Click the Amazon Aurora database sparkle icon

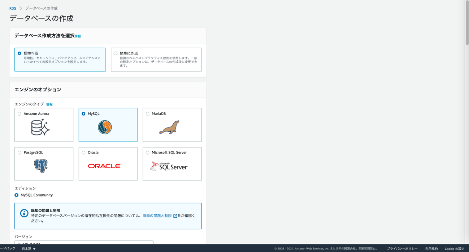pyautogui.click(x=40, y=128)
